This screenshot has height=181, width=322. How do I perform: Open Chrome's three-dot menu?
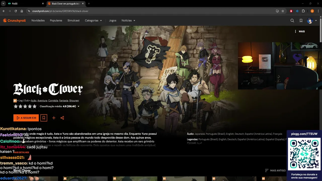pyautogui.click(x=318, y=11)
